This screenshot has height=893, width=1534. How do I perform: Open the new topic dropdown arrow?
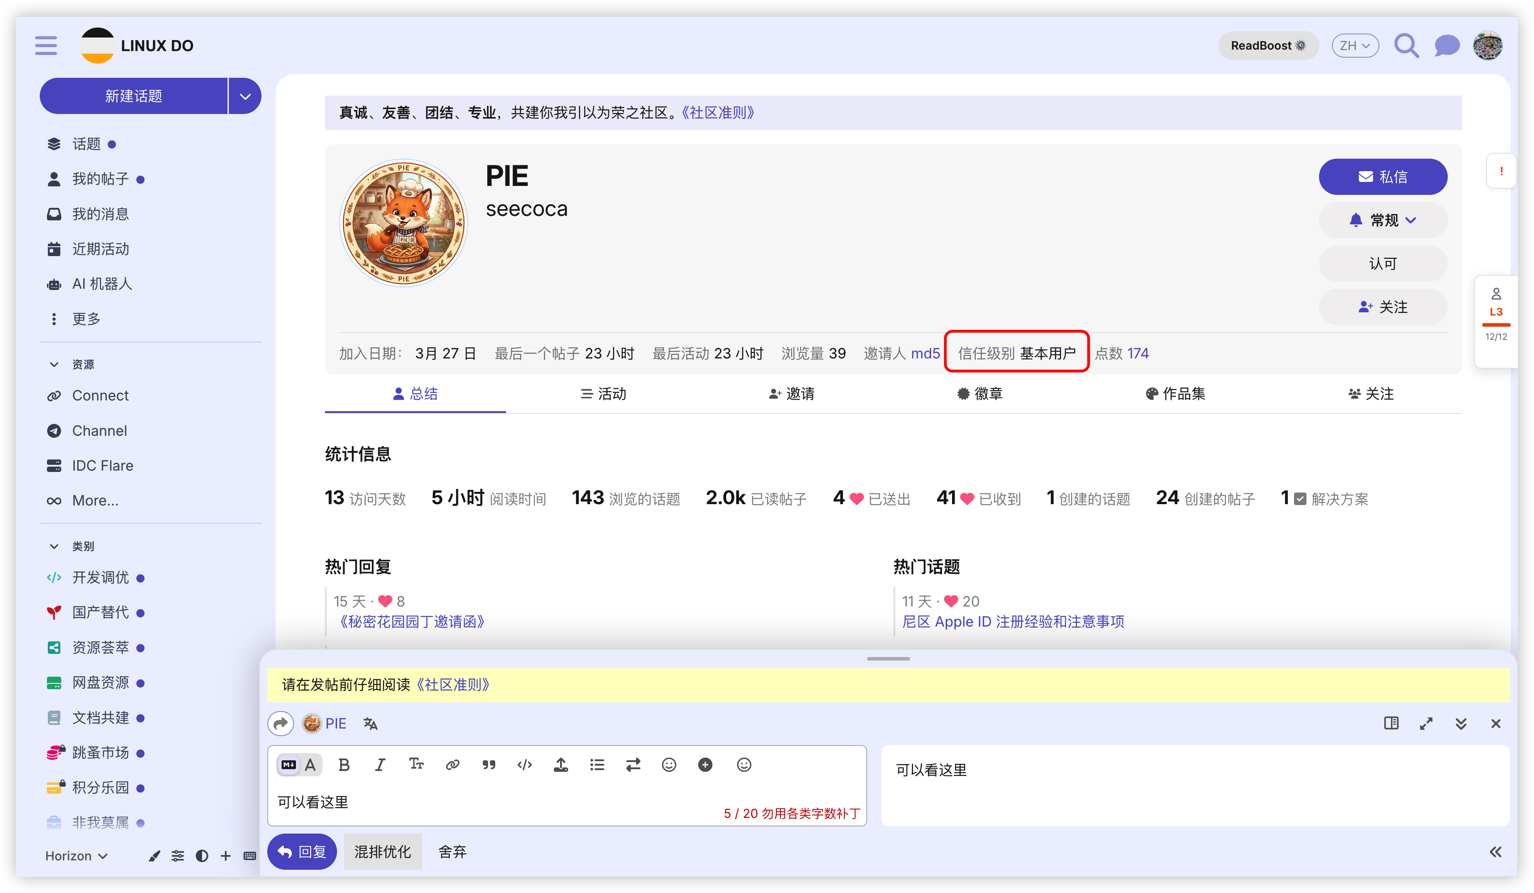tap(244, 96)
